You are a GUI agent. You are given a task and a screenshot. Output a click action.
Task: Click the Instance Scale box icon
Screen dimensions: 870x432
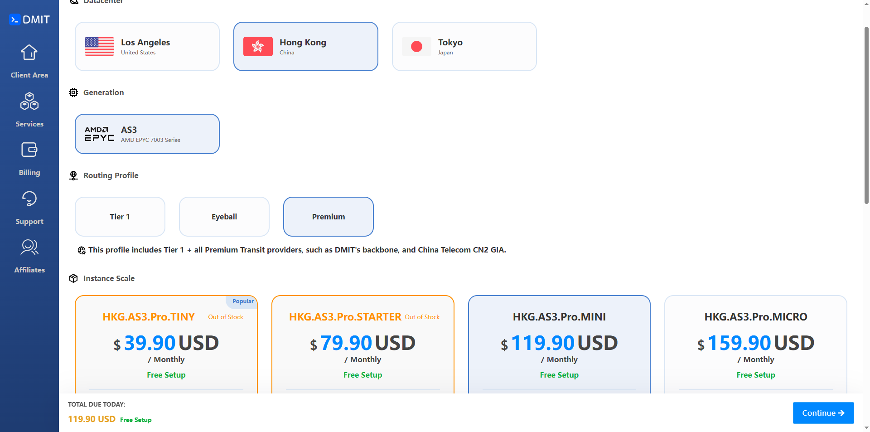[x=73, y=278]
